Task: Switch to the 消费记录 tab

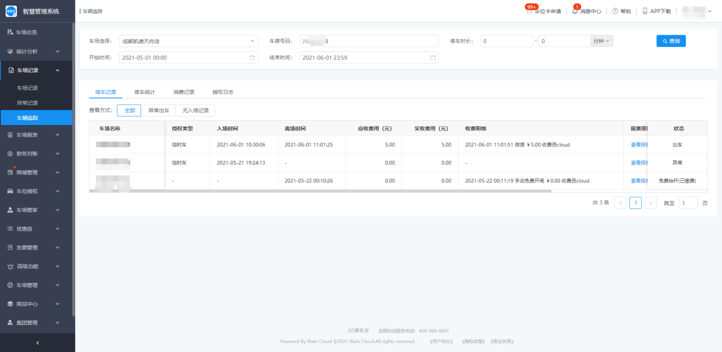Action: click(x=184, y=92)
